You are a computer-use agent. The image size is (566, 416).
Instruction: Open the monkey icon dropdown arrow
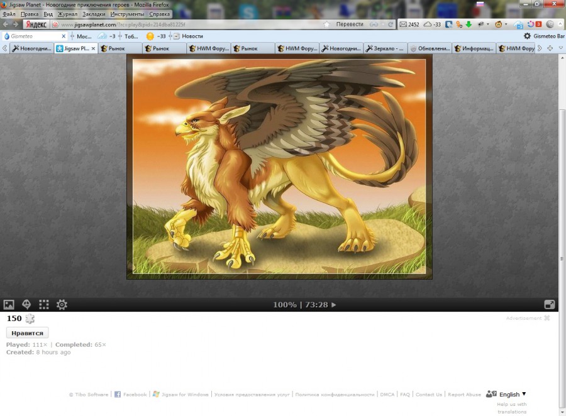coord(506,24)
